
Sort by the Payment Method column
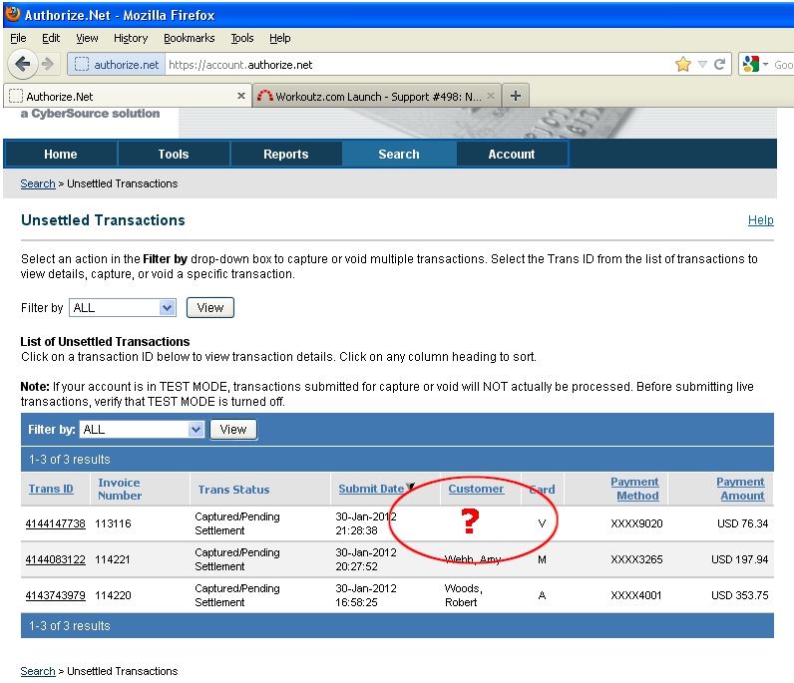click(635, 489)
